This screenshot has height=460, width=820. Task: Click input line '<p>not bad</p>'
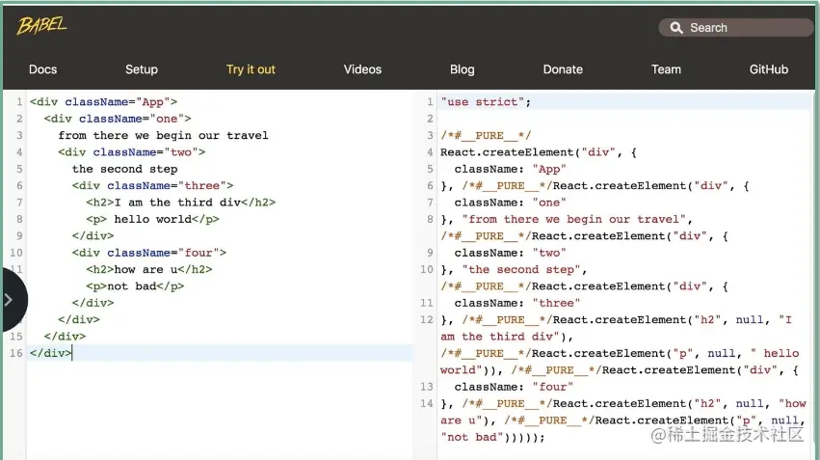coord(136,286)
